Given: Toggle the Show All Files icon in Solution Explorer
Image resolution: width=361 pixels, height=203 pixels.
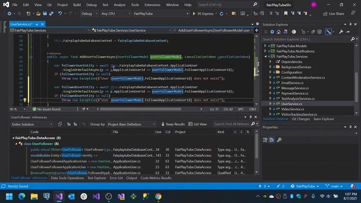Looking at the screenshot, I should tap(319, 32).
